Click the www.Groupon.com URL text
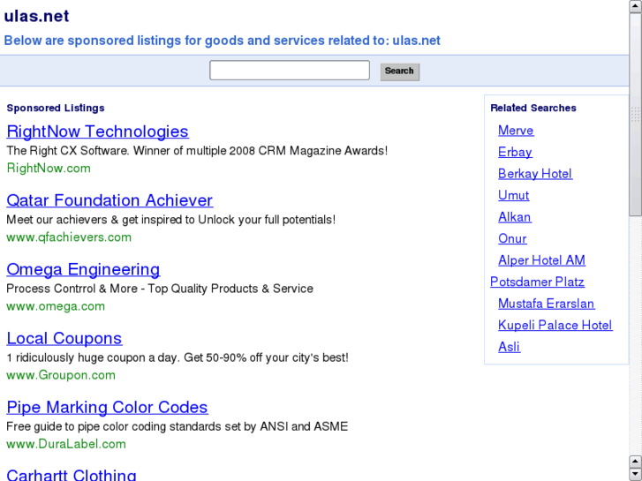Screen dimensions: 642x481 coord(61,375)
